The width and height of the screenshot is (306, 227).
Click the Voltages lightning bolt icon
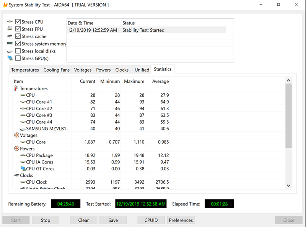(x=16, y=135)
